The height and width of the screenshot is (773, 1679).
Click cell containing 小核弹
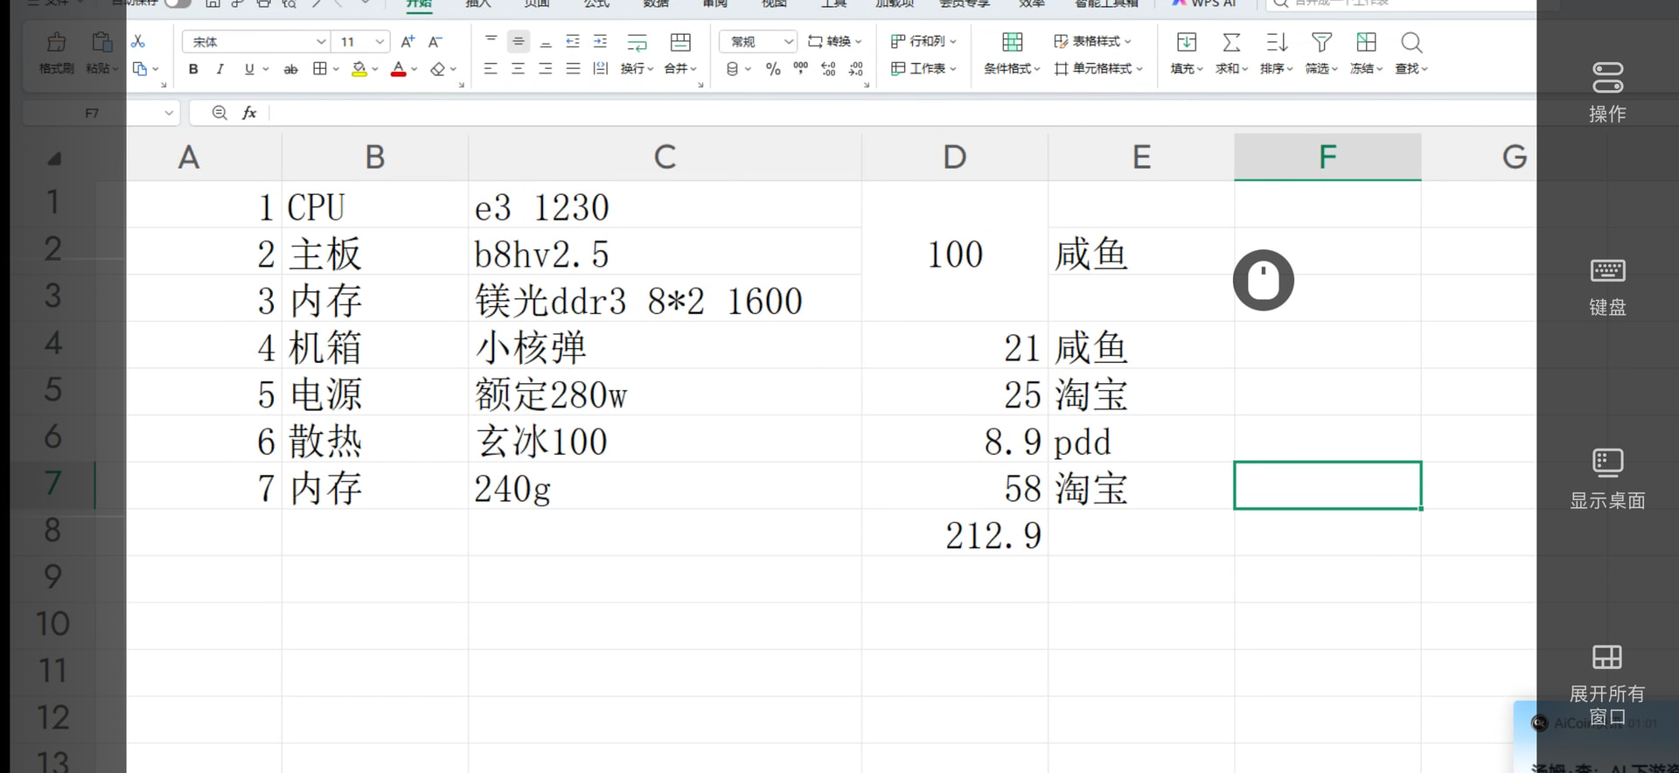pos(665,347)
